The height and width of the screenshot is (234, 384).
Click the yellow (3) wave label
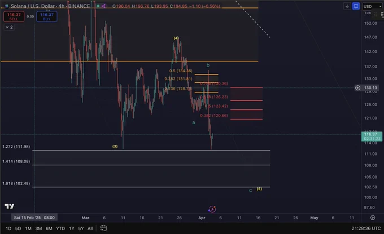[x=115, y=146]
